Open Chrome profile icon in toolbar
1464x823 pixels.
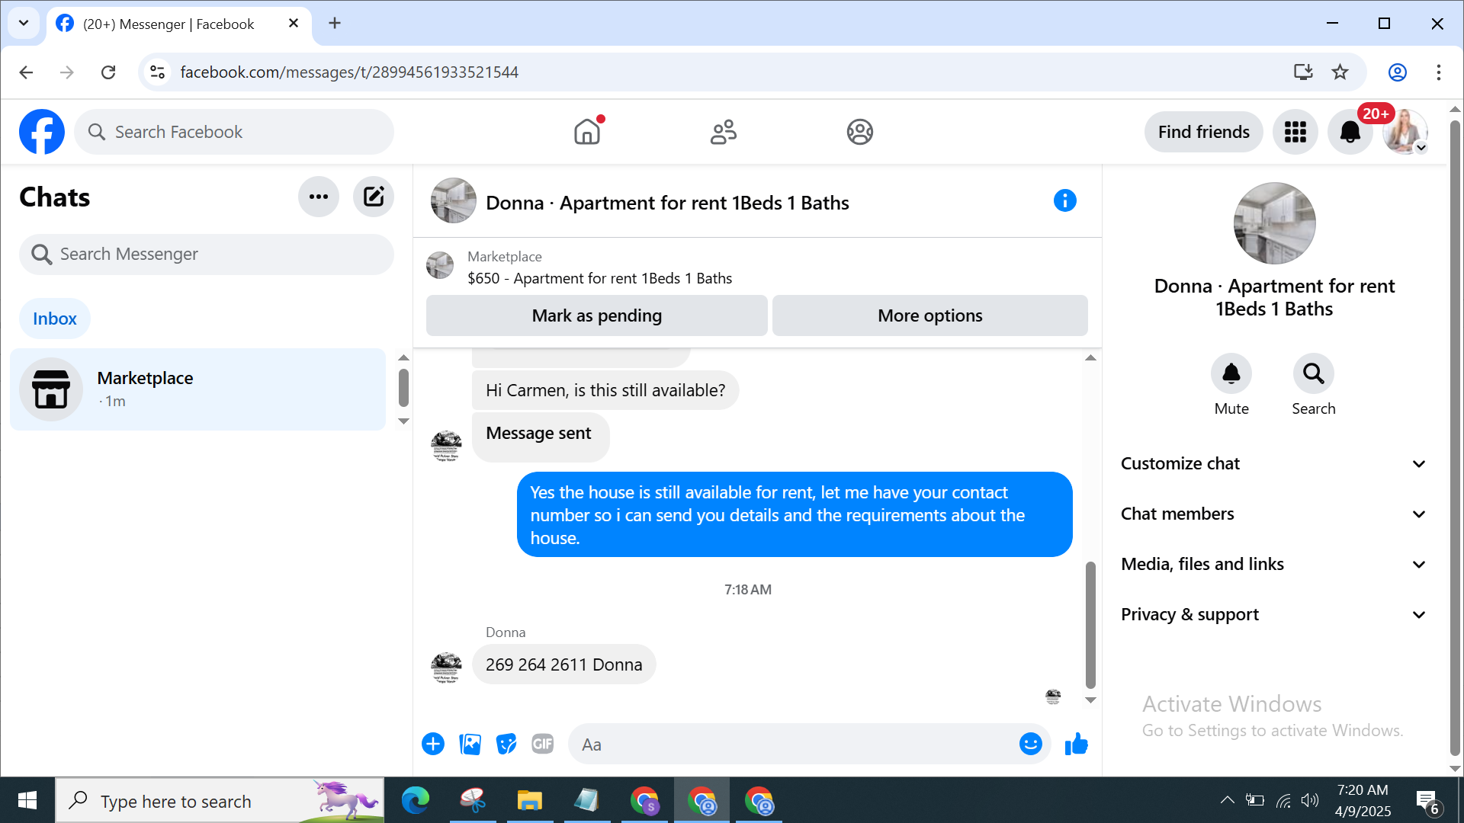pyautogui.click(x=1397, y=72)
